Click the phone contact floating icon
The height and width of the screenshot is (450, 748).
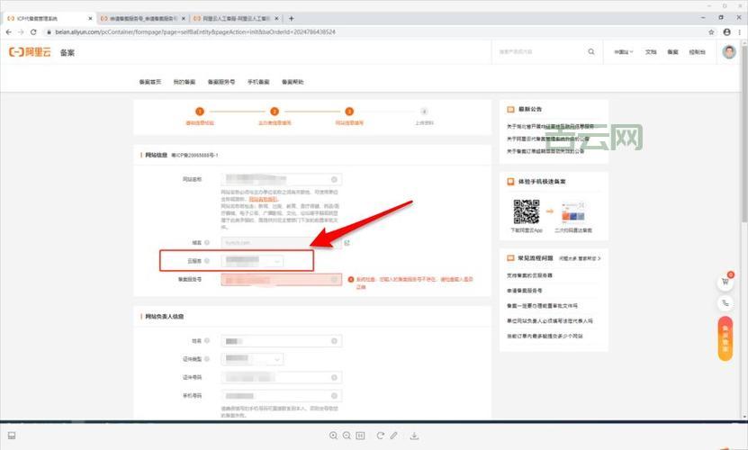click(x=725, y=303)
